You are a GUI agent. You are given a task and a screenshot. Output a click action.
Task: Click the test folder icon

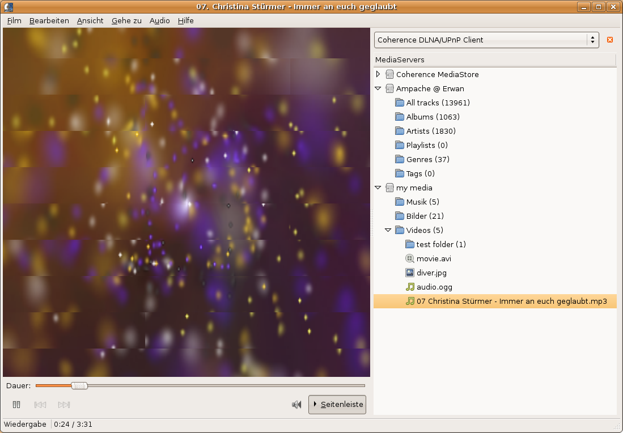coord(410,244)
